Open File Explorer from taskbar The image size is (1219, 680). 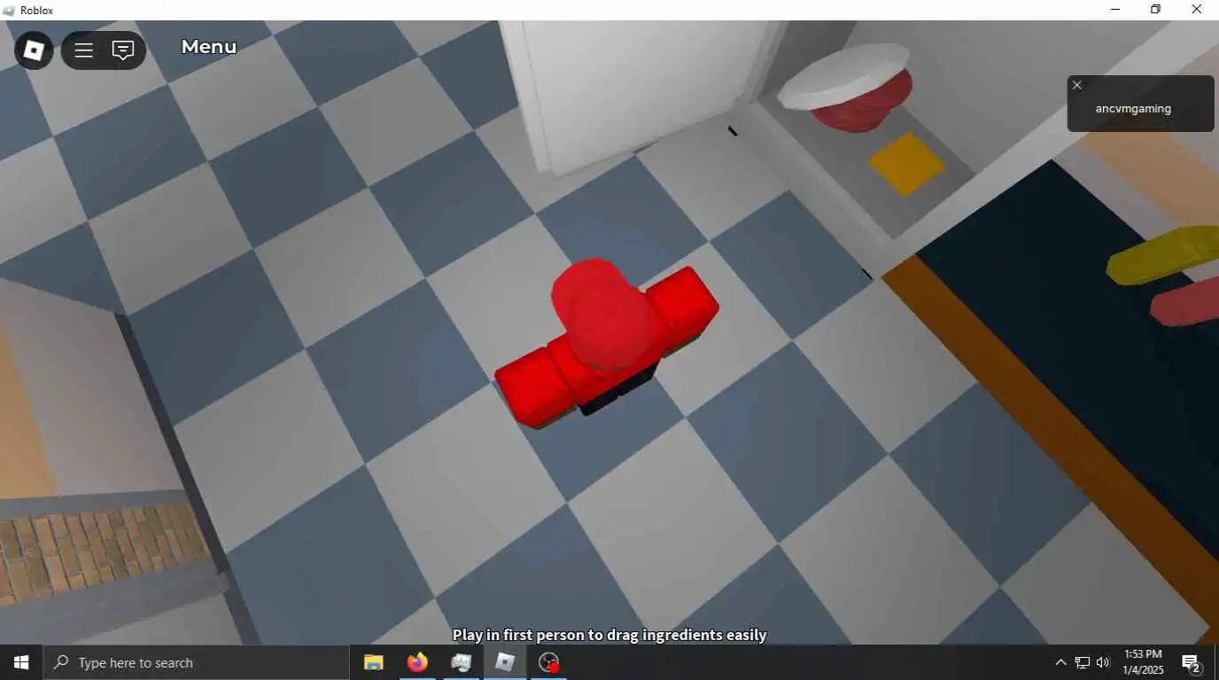pos(374,662)
